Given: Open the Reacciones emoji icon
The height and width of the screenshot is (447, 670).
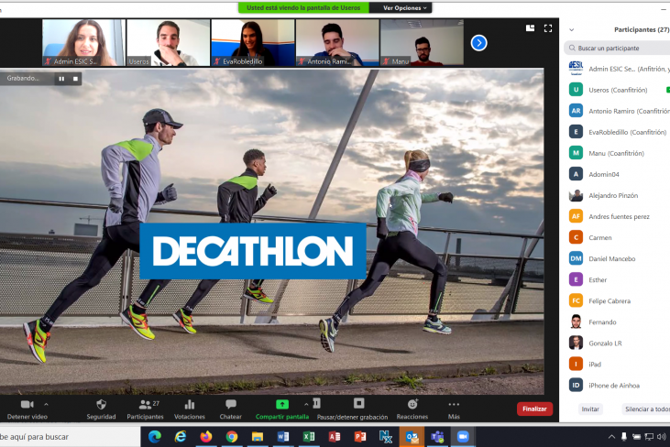Looking at the screenshot, I should coord(412,404).
